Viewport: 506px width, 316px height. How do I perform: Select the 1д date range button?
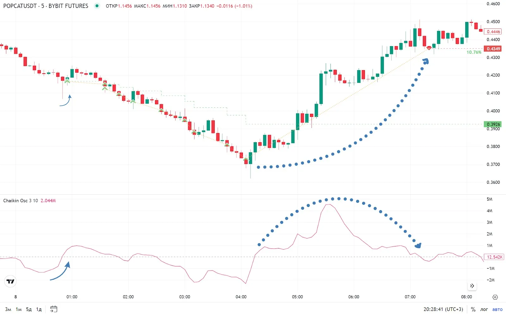39,309
